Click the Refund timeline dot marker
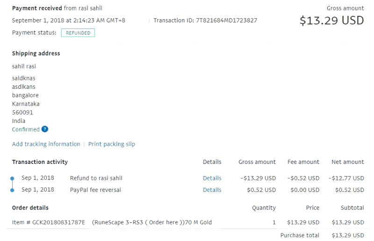Viewport: 374px width, 241px height. [x=12, y=178]
